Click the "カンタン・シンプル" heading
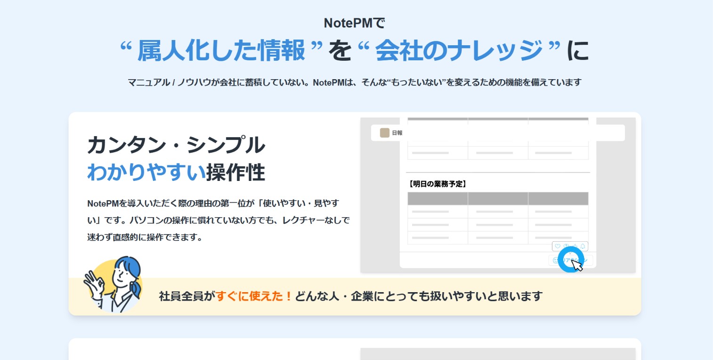 (x=176, y=145)
